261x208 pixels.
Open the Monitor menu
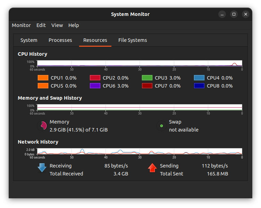point(21,25)
